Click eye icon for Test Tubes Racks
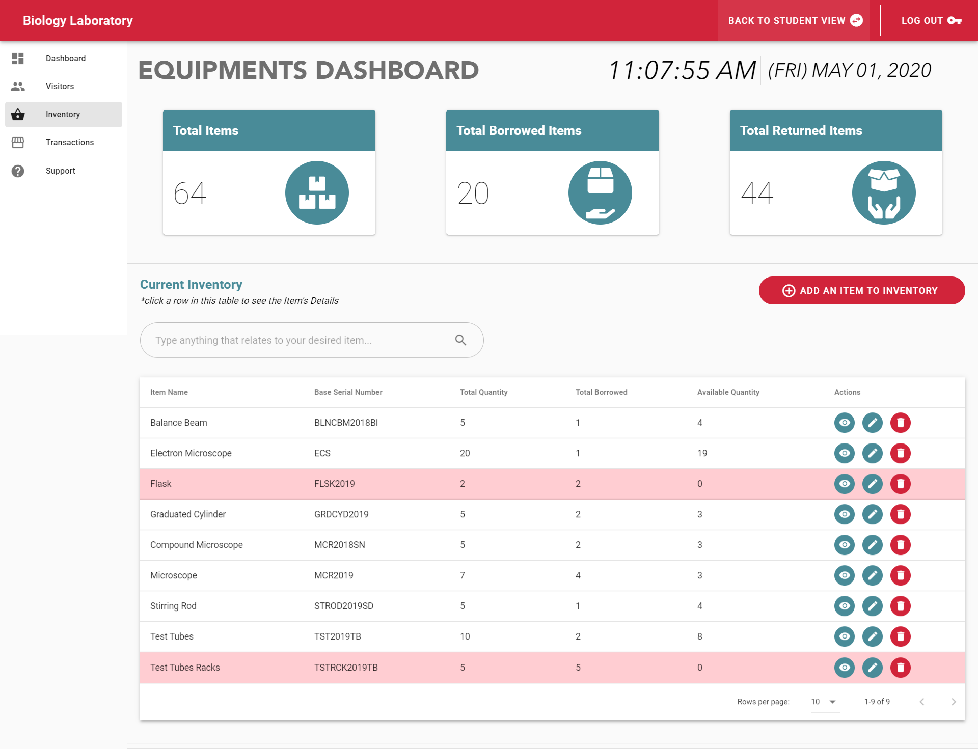Viewport: 978px width, 749px height. tap(844, 668)
